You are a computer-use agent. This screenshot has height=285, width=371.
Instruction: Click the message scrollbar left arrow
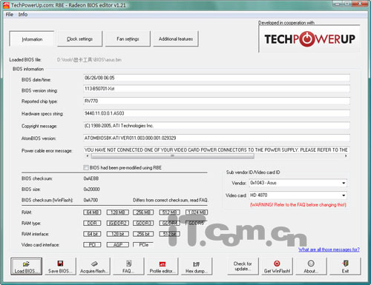(87, 156)
